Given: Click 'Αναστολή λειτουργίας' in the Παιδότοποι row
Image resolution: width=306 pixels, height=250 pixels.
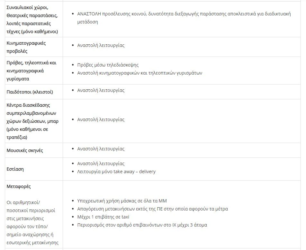Looking at the screenshot, I should tap(101, 90).
